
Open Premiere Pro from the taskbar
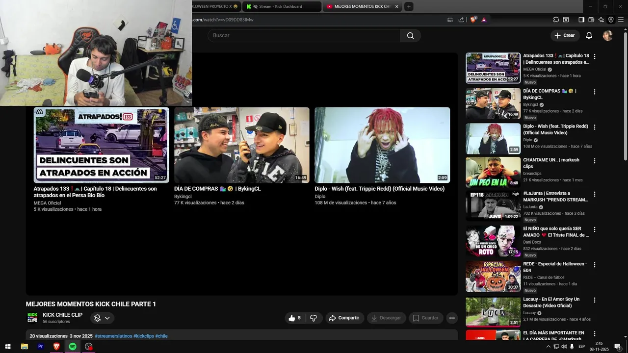pos(41,346)
